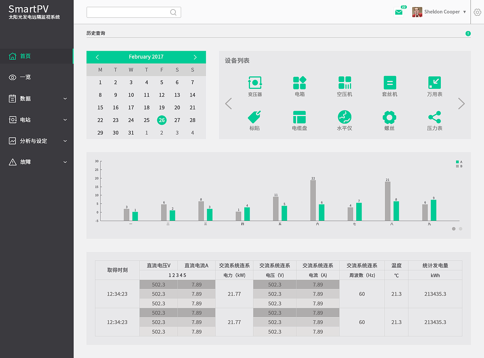This screenshot has width=484, height=358.
Task: Expand the 电站 sidebar submenu chevron
Action: tap(65, 120)
